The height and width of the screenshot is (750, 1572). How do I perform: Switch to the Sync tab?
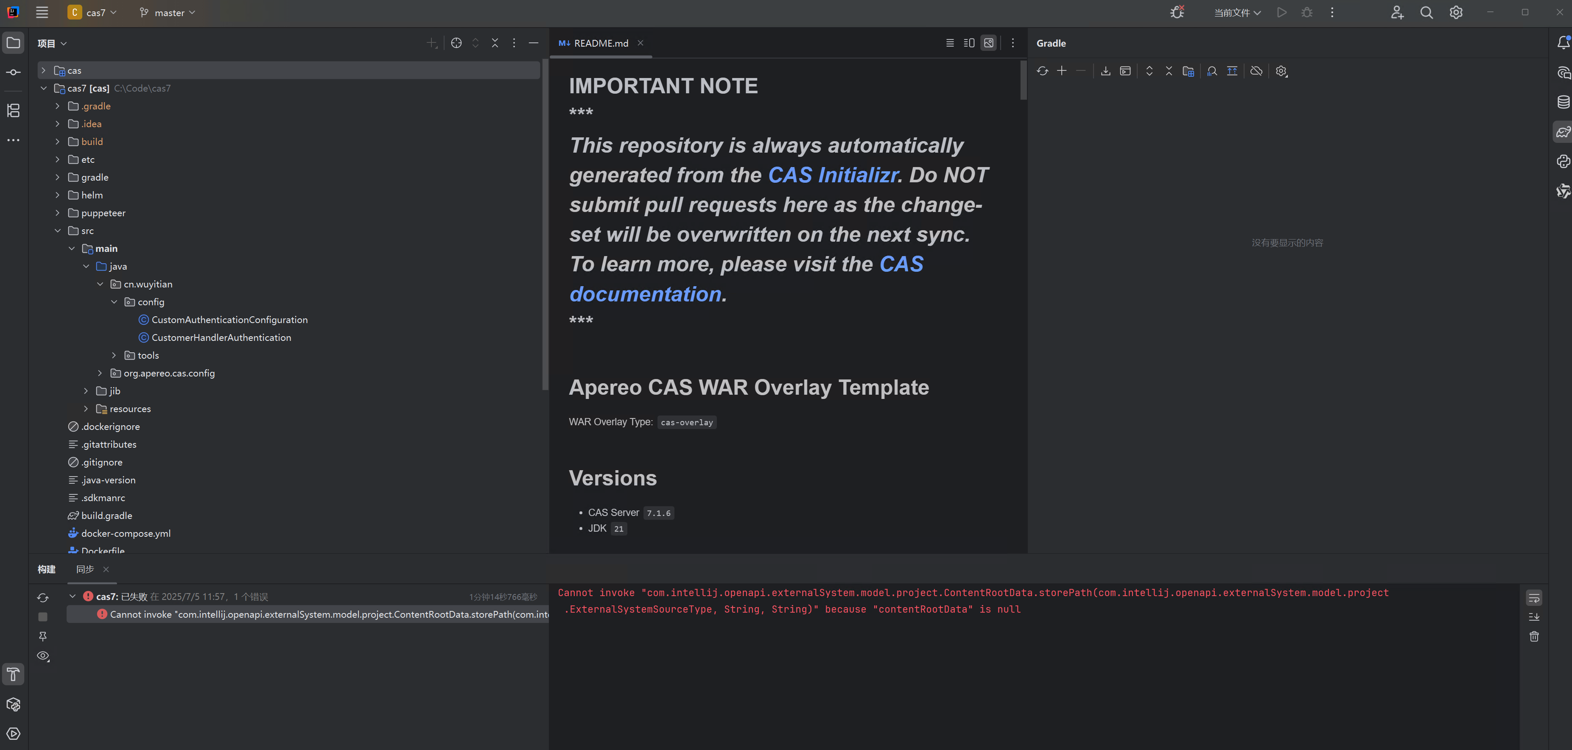85,569
